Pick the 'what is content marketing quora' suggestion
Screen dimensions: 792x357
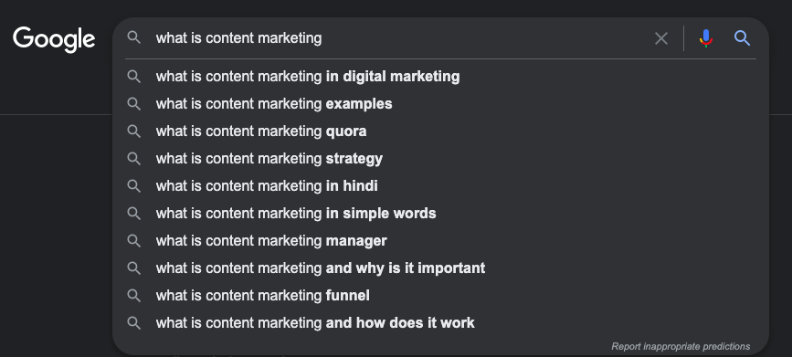click(440, 131)
